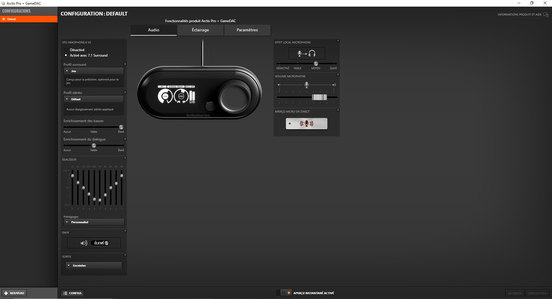Toggle the Aperçu instantané activé switch
552x299 pixels.
(x=286, y=293)
